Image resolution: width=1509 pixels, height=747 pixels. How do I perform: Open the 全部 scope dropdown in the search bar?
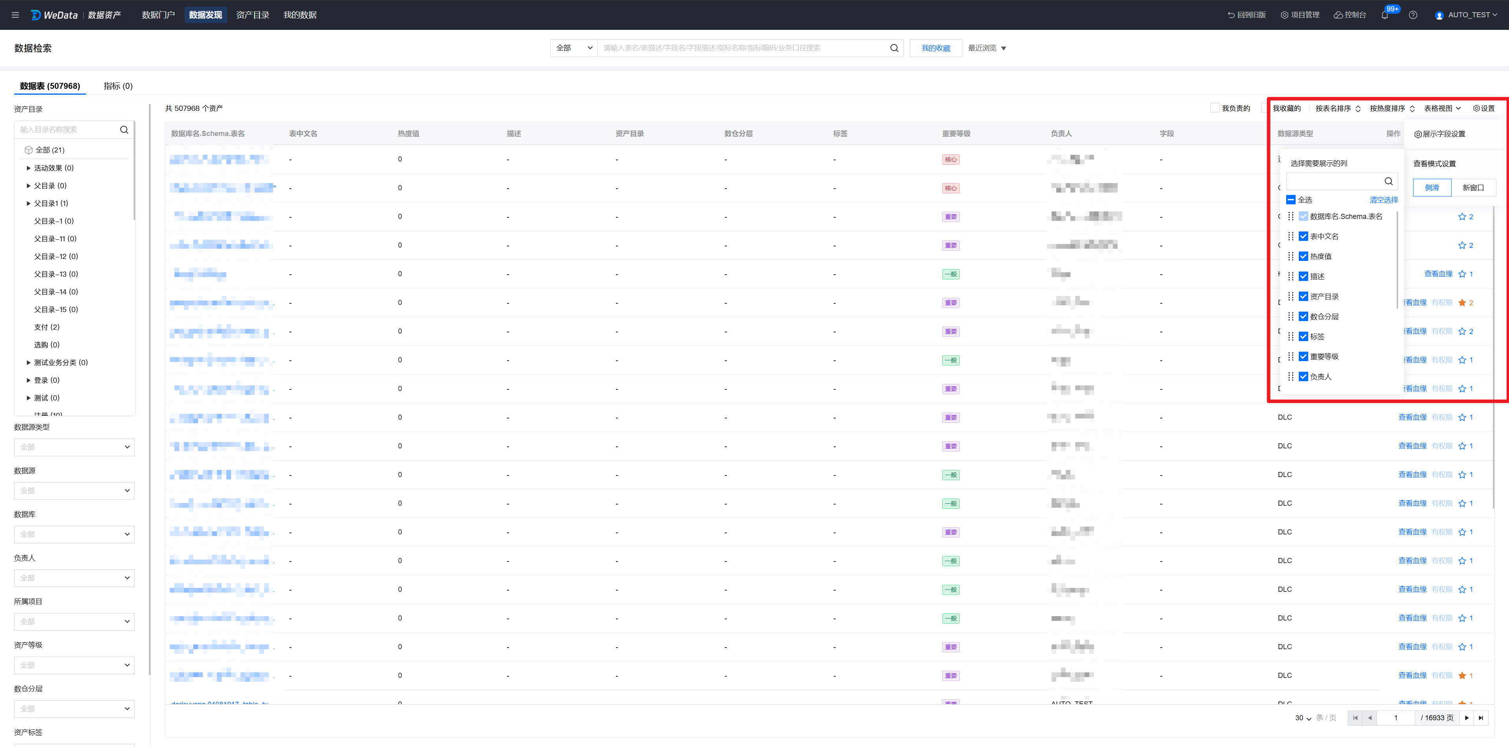point(573,48)
